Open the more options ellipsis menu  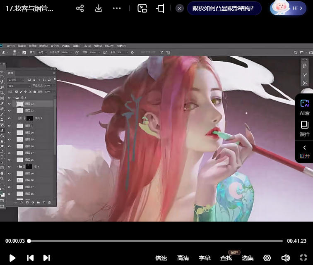point(117,8)
